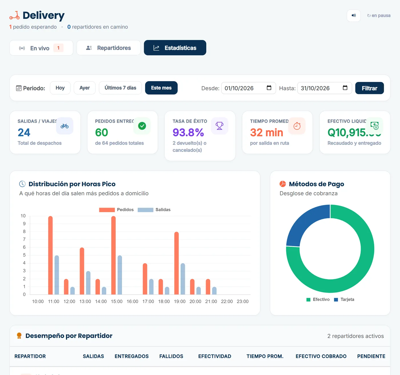Image resolution: width=400 pixels, height=375 pixels.
Task: Click the PENDIENTE column header
Action: pyautogui.click(x=371, y=356)
